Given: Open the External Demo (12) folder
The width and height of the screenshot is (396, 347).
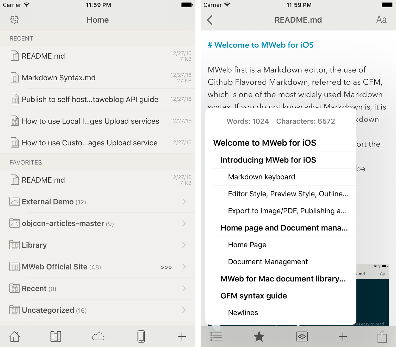Looking at the screenshot, I should coord(98,202).
